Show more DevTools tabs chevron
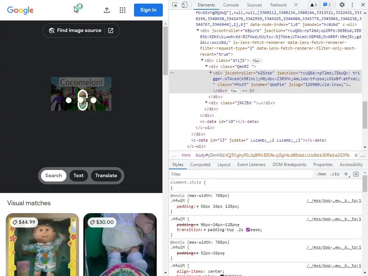 click(296, 5)
